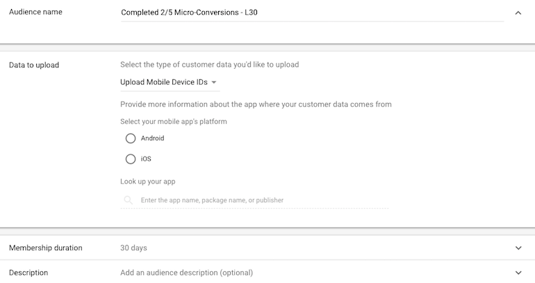The width and height of the screenshot is (535, 283).
Task: Focus the app name lookup field
Action: pyautogui.click(x=254, y=200)
